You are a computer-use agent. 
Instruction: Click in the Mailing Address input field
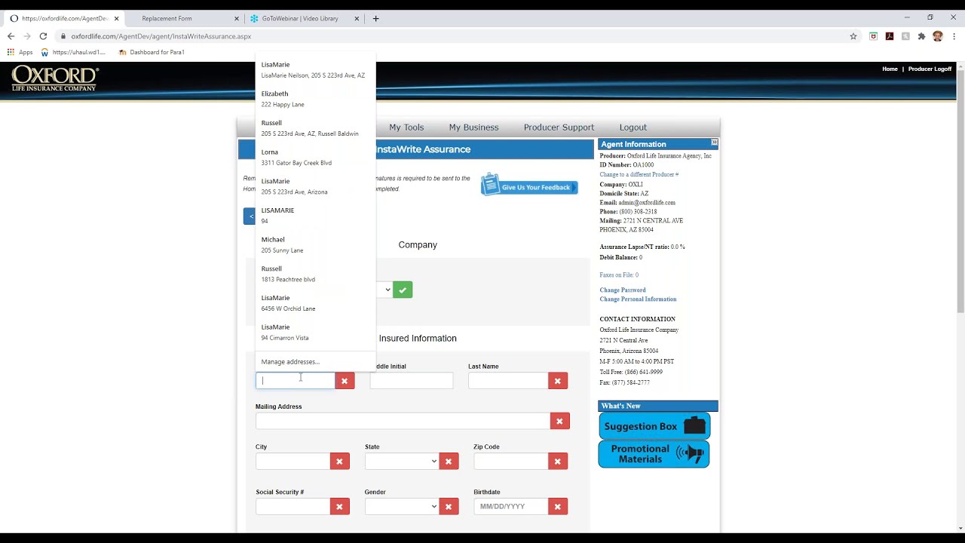tap(403, 421)
